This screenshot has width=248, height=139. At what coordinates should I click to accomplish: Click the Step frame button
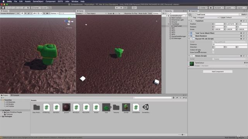pos(126,8)
